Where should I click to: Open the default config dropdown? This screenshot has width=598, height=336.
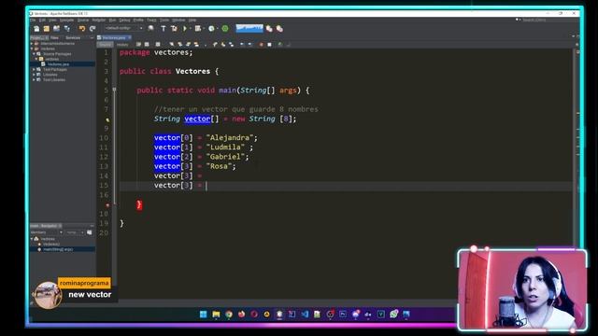tap(123, 28)
